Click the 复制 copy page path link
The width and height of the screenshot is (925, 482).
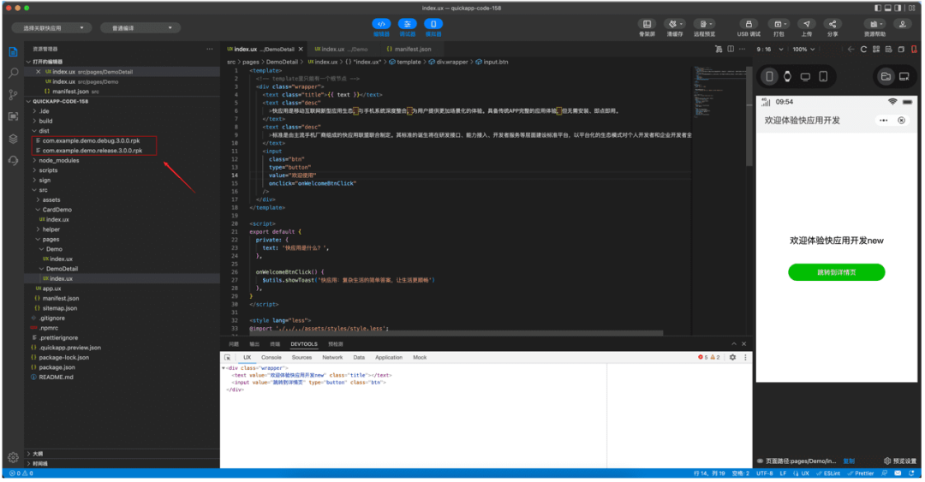(x=848, y=461)
